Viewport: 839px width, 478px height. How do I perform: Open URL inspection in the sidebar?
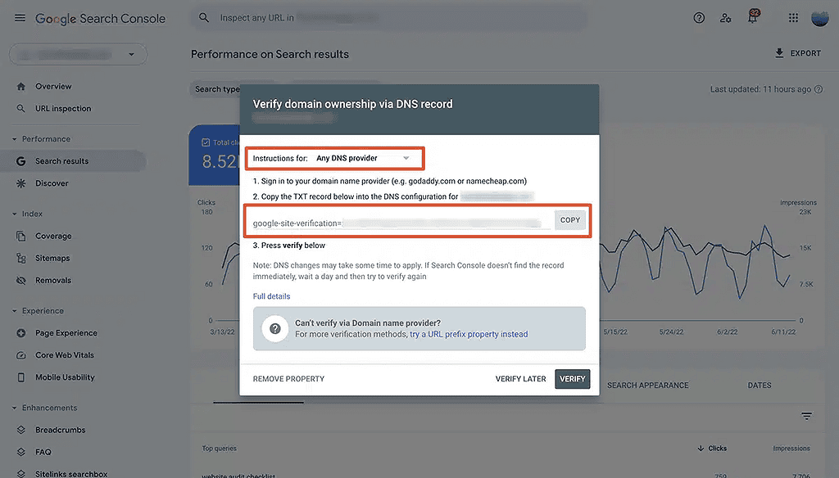63,109
